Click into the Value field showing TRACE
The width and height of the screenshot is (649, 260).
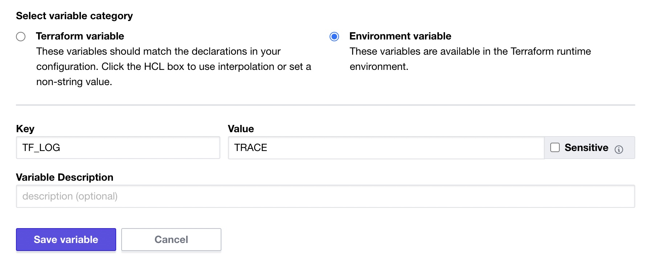coord(386,148)
